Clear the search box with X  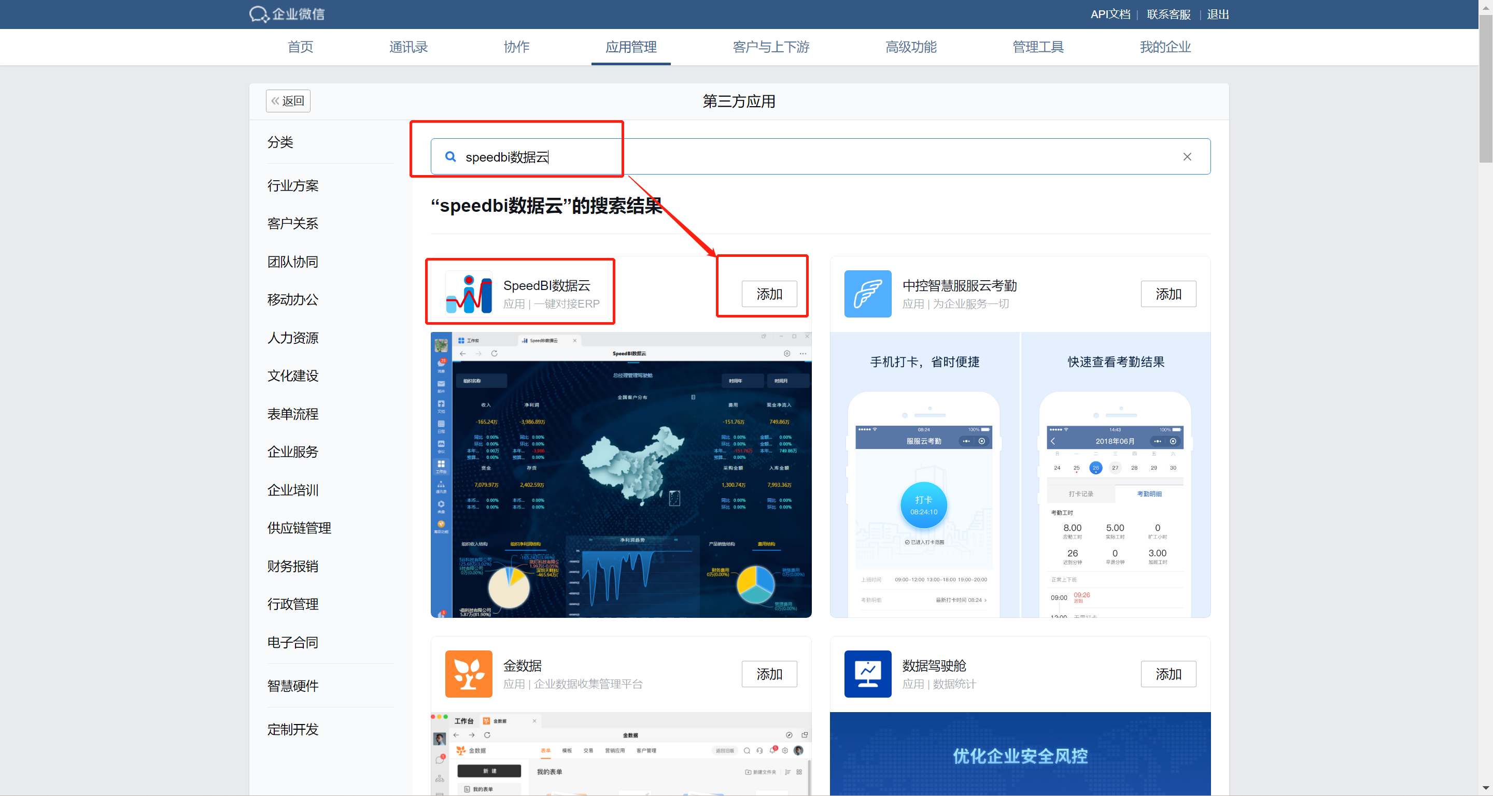coord(1187,156)
